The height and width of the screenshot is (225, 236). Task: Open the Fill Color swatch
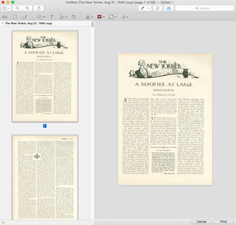pos(113,17)
